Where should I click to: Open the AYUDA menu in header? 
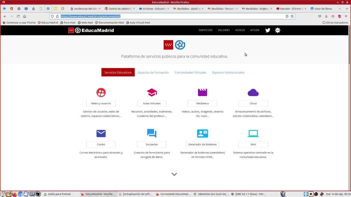click(255, 30)
